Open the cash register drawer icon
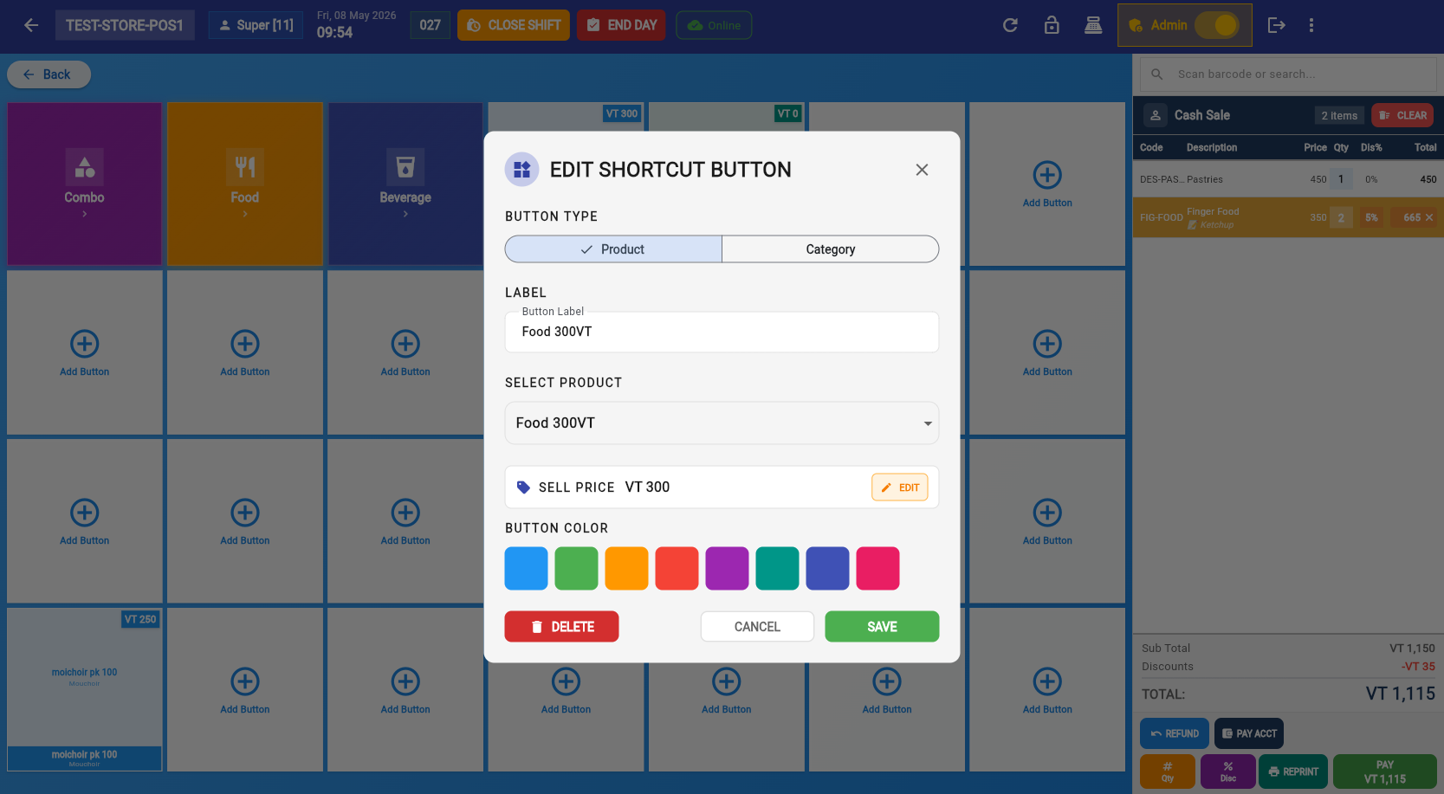 [1093, 25]
